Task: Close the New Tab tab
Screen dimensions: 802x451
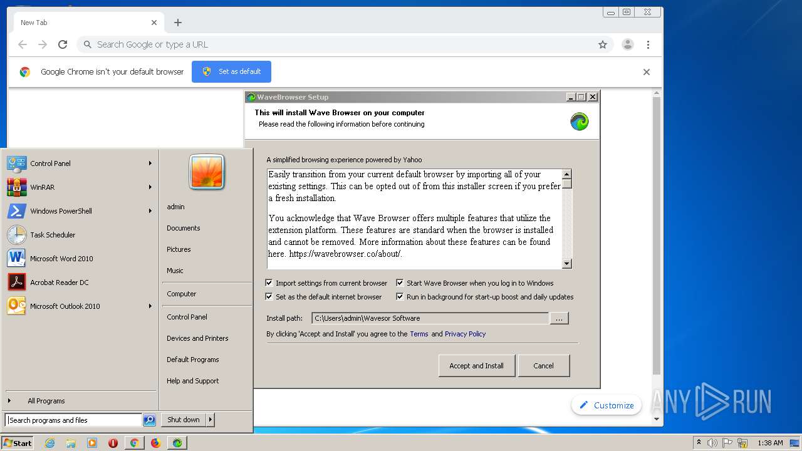Action: (154, 23)
